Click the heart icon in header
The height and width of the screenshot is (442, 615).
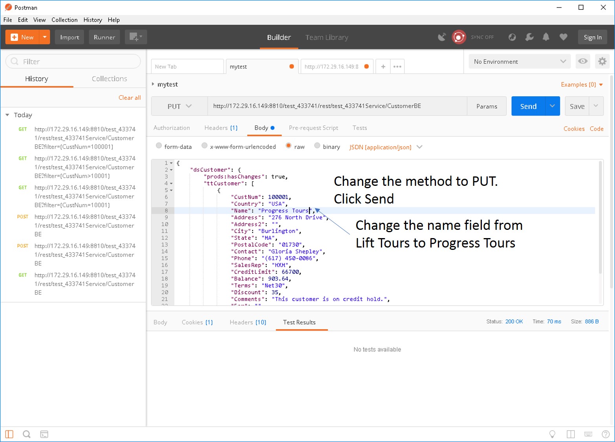(564, 37)
